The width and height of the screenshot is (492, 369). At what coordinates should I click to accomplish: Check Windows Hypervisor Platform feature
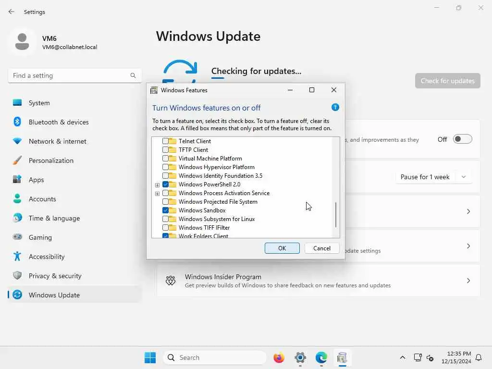tap(165, 167)
